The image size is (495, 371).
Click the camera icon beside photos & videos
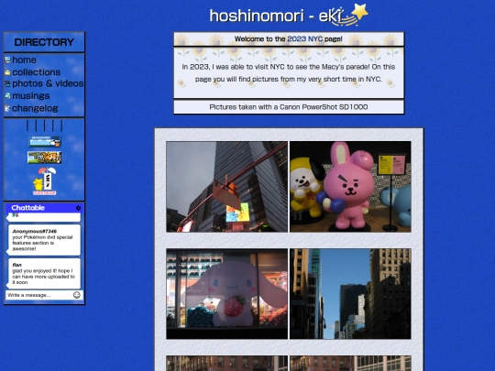tap(7, 83)
